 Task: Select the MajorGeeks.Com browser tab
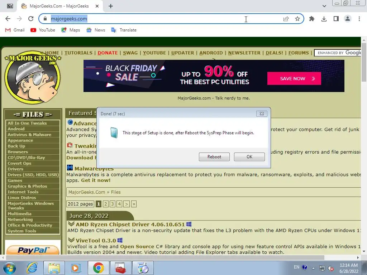click(59, 6)
